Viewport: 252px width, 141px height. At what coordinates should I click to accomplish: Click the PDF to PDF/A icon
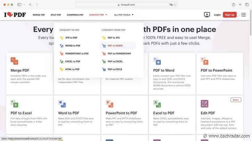point(104,69)
